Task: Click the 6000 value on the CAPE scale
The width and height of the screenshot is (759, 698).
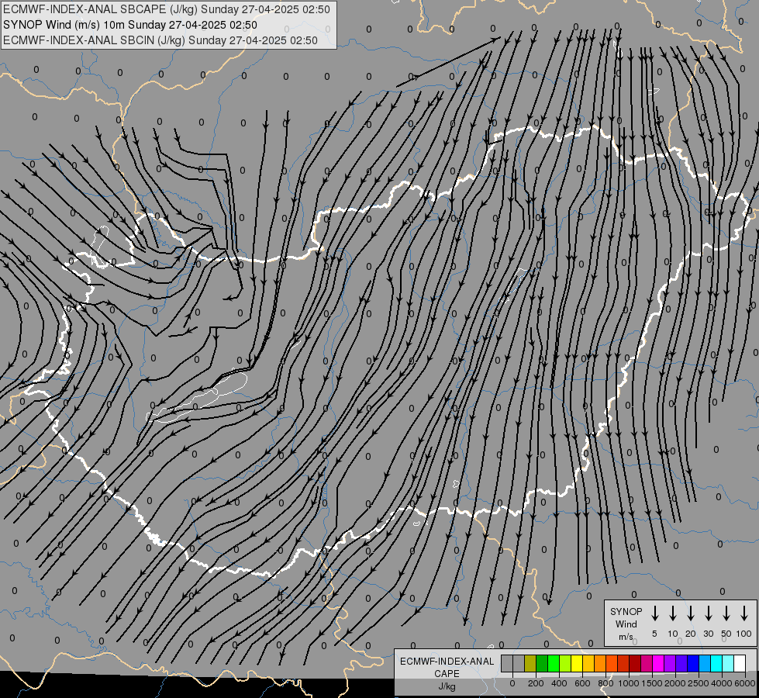Action: coord(745,683)
